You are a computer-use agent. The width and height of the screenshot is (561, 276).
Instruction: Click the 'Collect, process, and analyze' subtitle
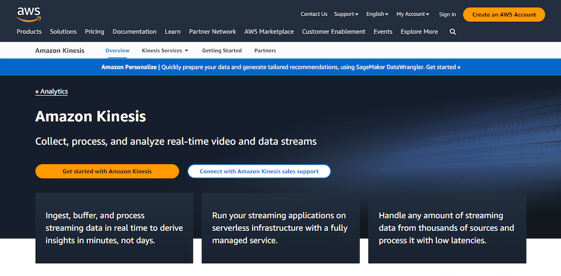click(x=176, y=142)
